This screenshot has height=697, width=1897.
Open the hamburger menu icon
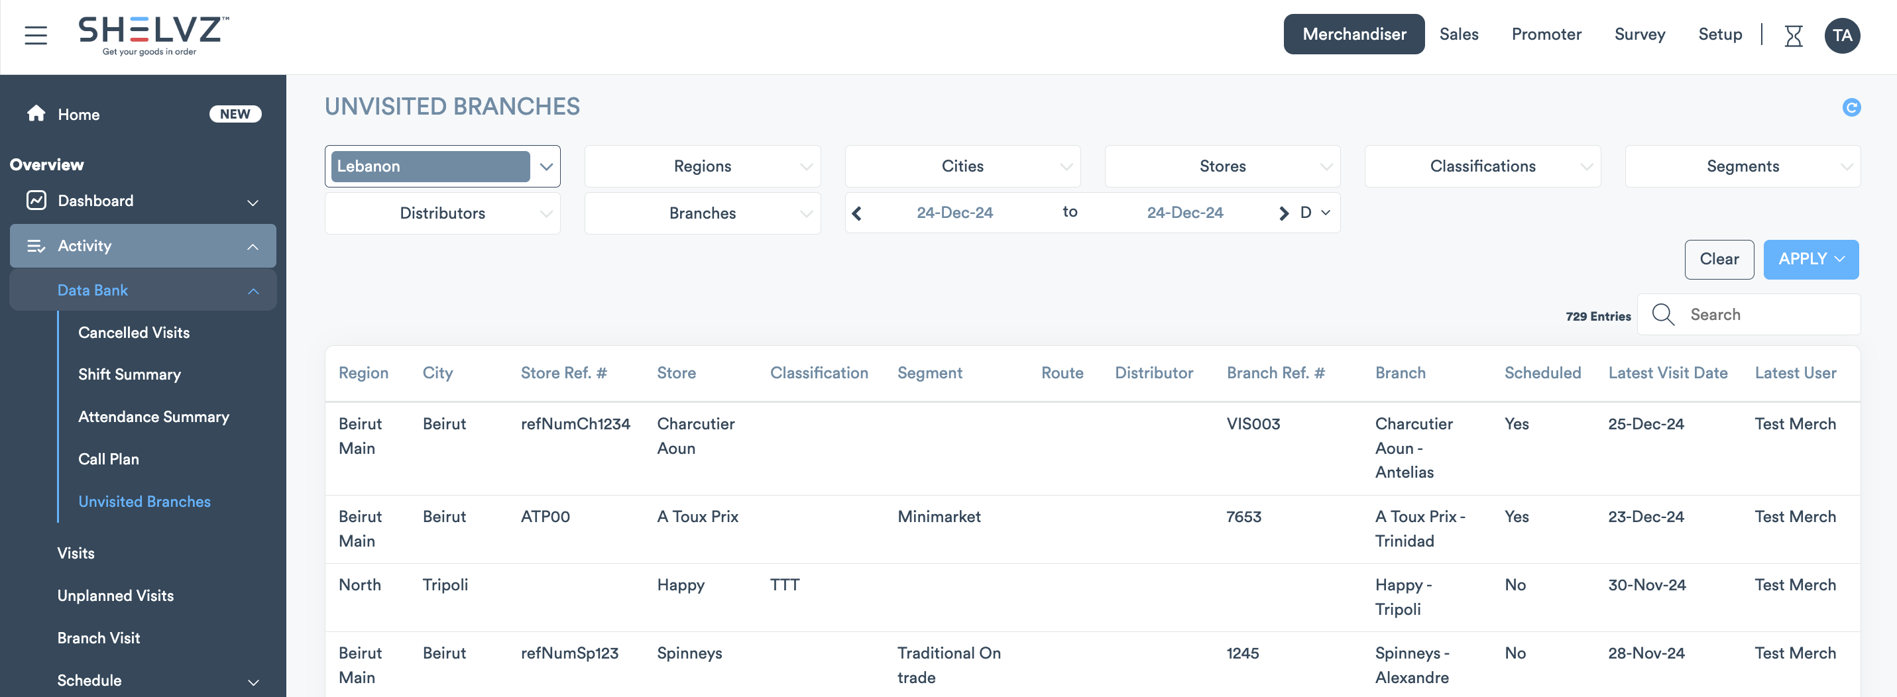pyautogui.click(x=35, y=34)
